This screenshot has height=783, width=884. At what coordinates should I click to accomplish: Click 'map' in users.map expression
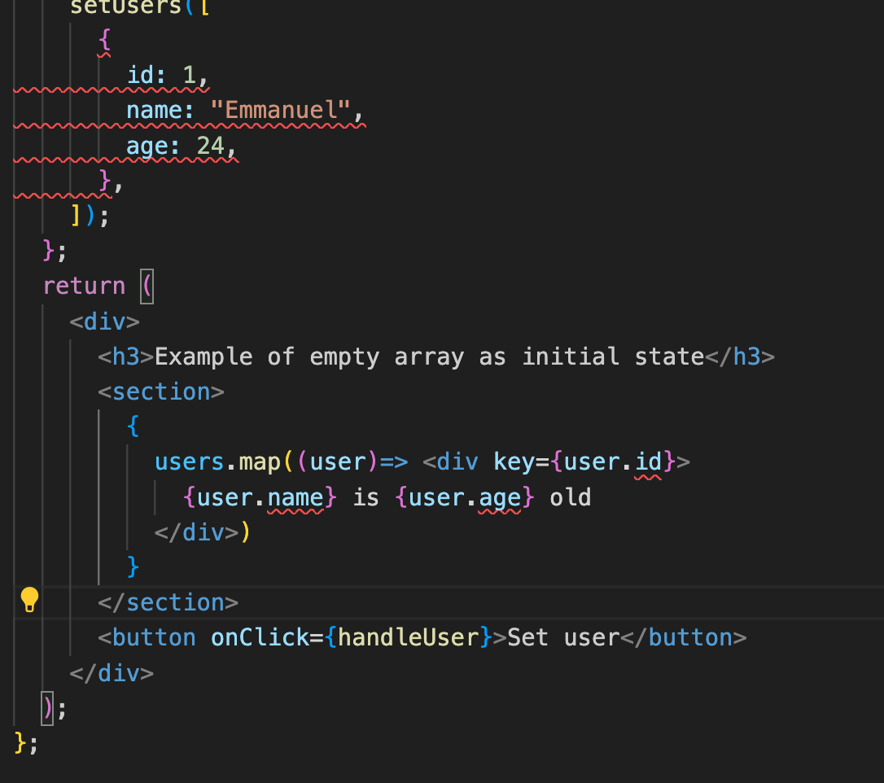pyautogui.click(x=260, y=462)
